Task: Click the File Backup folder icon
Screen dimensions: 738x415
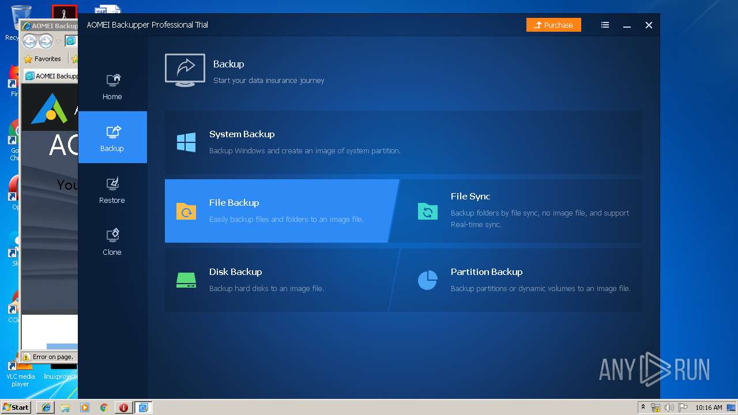Action: click(186, 211)
